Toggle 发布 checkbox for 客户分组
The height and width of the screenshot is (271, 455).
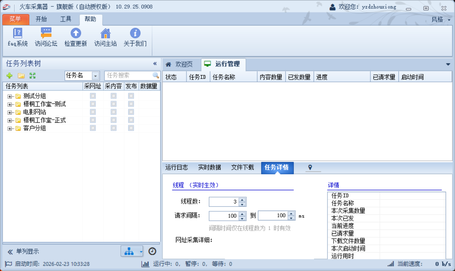tap(131, 128)
